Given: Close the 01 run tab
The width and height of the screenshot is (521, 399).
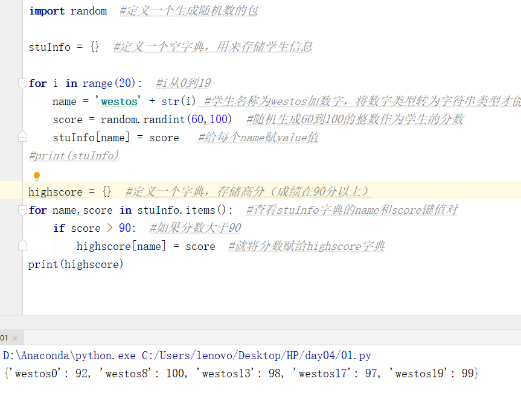Looking at the screenshot, I should (x=14, y=338).
